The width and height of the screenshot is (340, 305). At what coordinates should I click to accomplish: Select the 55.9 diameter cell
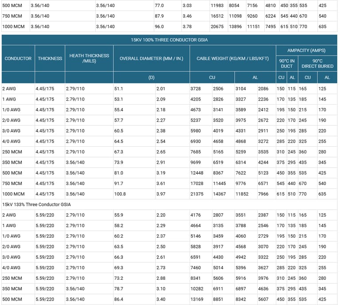[119, 215]
